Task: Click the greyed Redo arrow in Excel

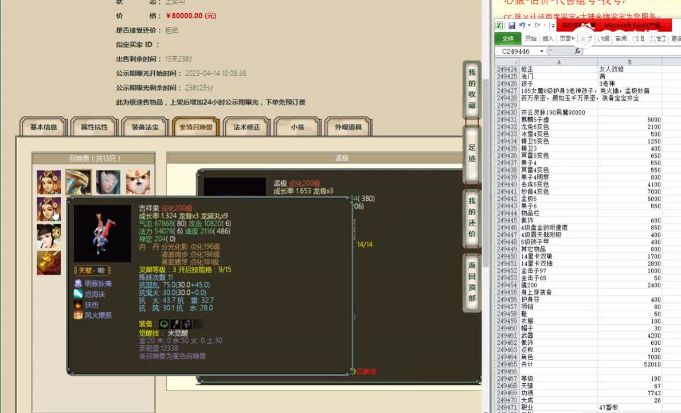Action: [x=537, y=26]
